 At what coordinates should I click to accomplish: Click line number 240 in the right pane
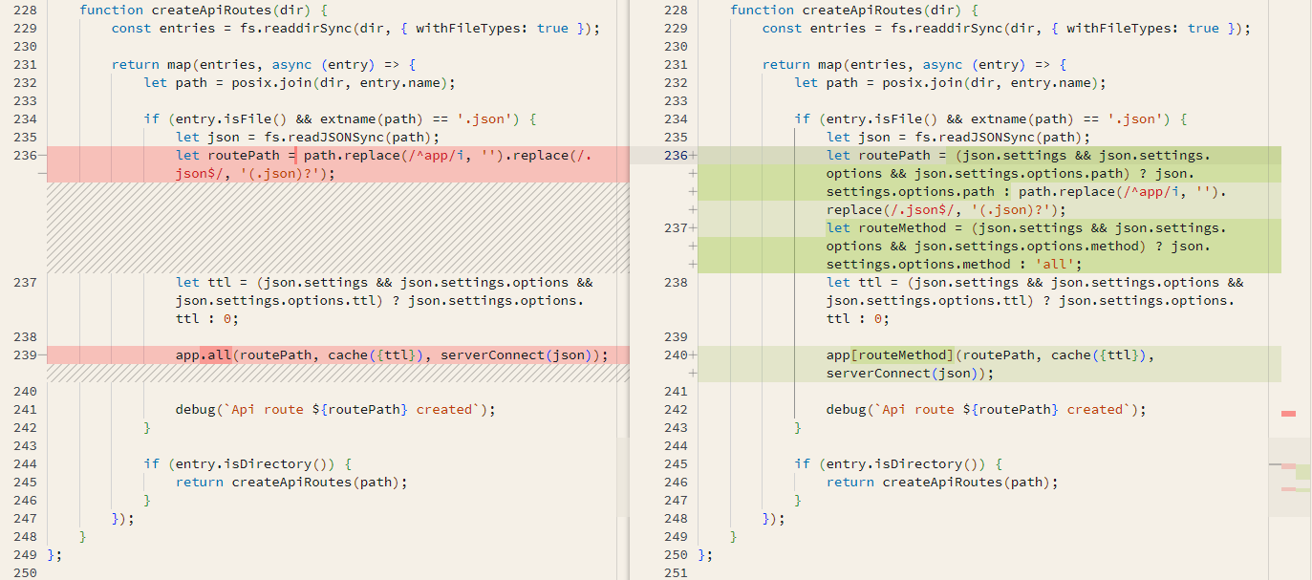[x=675, y=354]
